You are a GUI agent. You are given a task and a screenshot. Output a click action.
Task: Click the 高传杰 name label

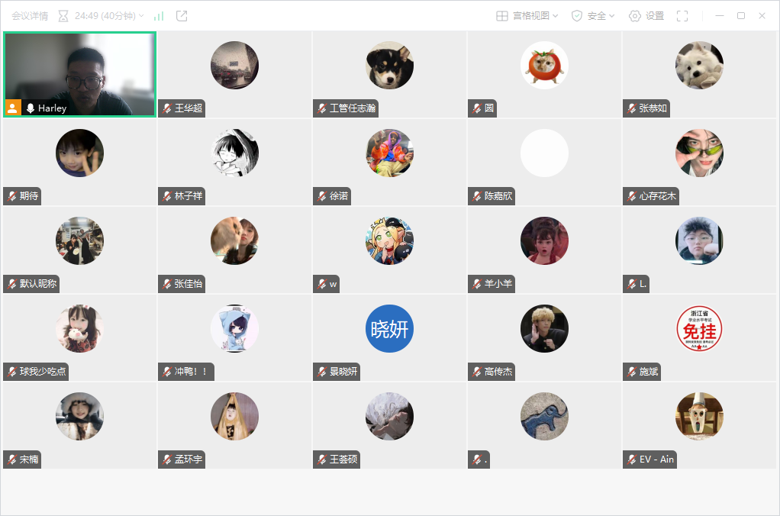[498, 372]
